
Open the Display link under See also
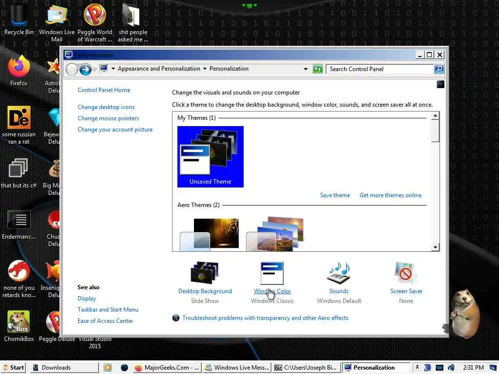[87, 299]
